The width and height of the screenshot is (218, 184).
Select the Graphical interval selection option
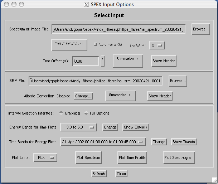pyautogui.click(x=60, y=113)
